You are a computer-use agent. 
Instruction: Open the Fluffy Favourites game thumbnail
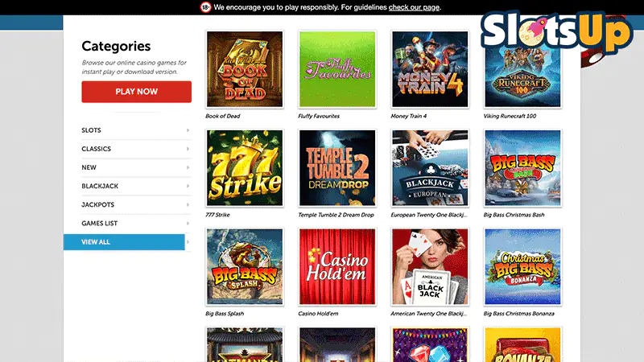(337, 69)
